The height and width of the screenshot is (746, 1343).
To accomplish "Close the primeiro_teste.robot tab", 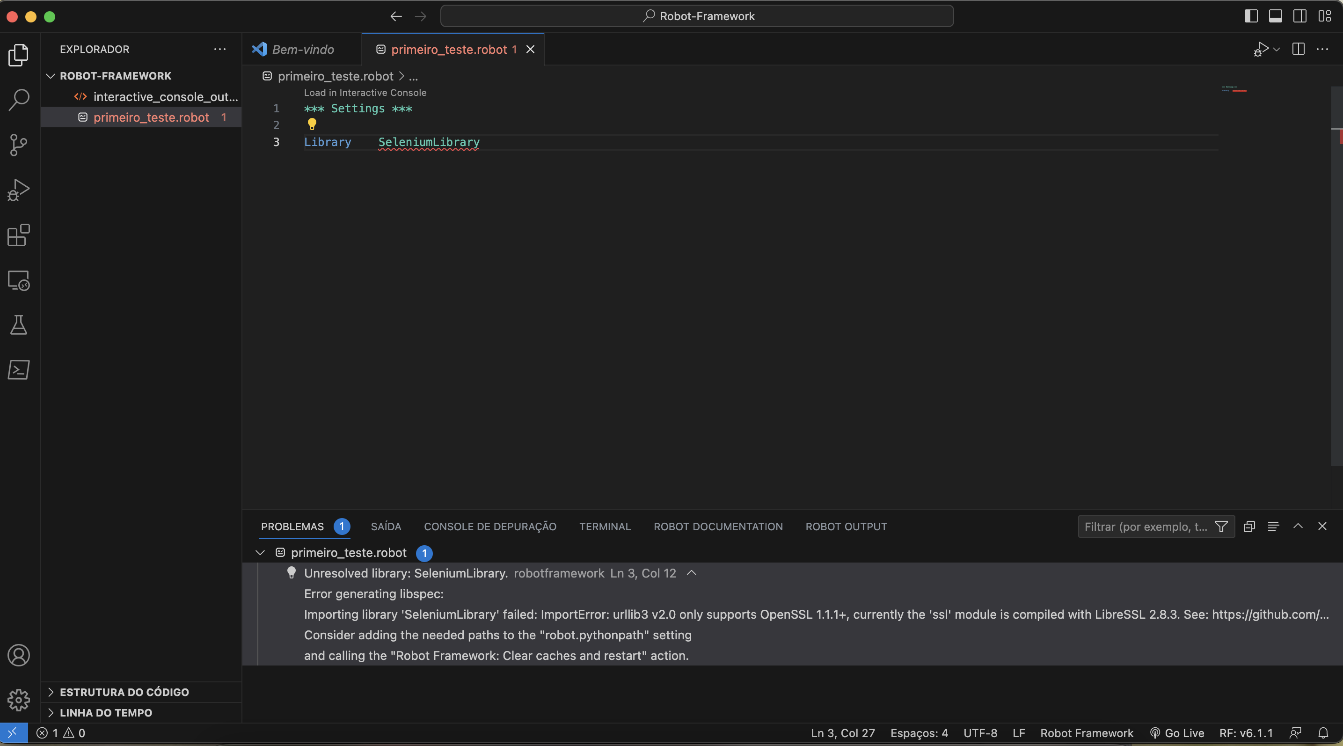I will click(x=530, y=49).
